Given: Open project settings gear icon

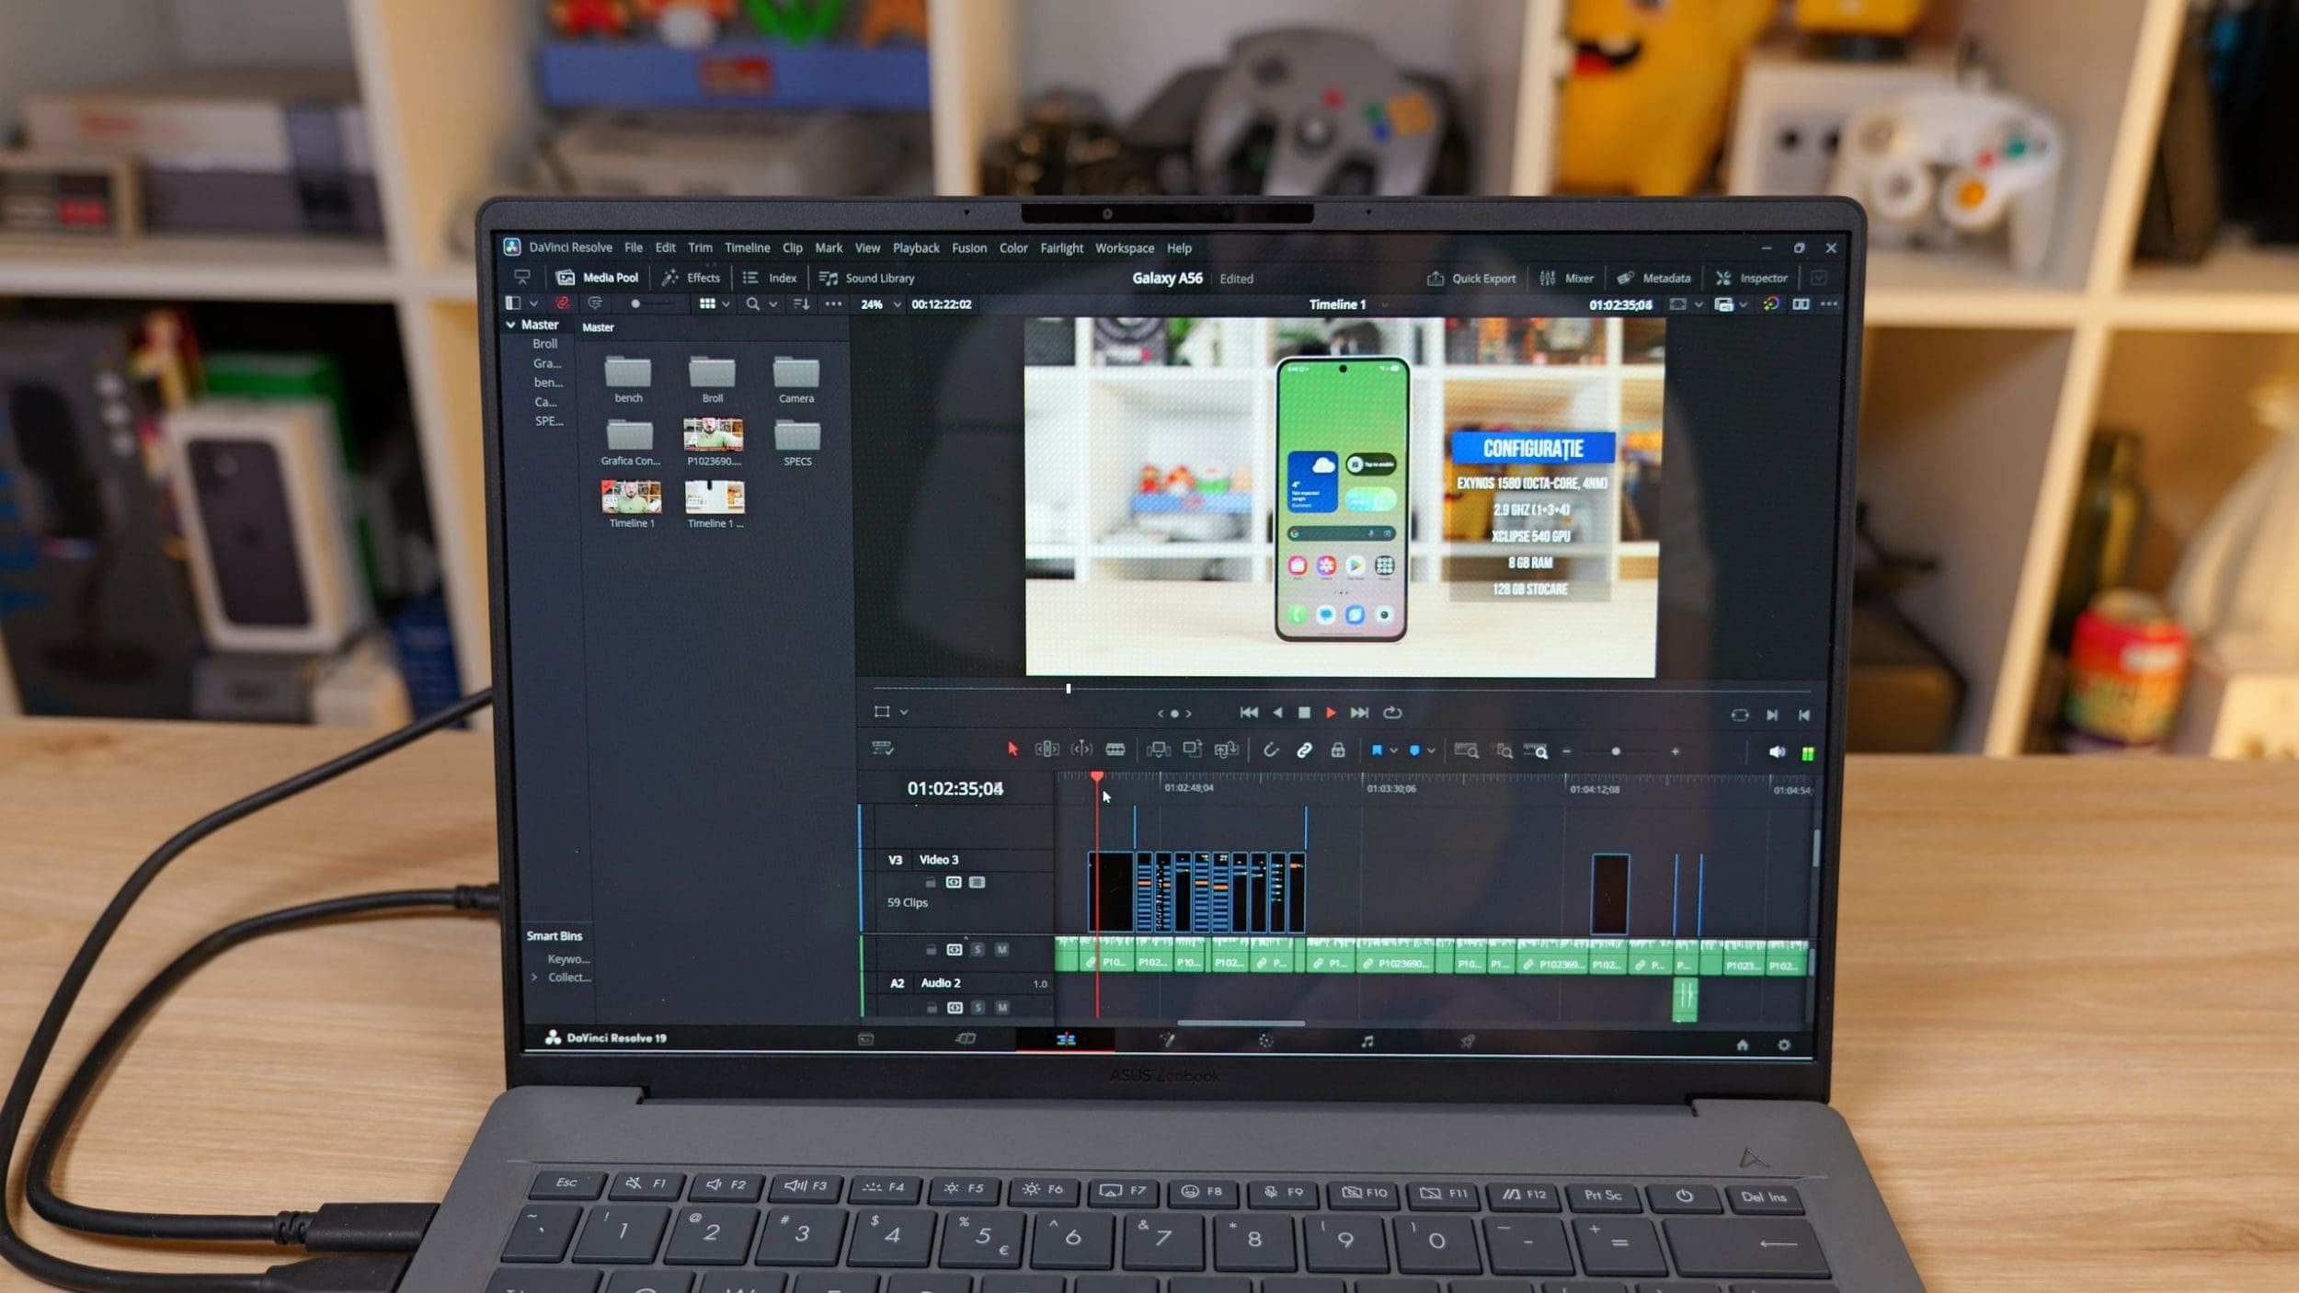Looking at the screenshot, I should click(1783, 1045).
